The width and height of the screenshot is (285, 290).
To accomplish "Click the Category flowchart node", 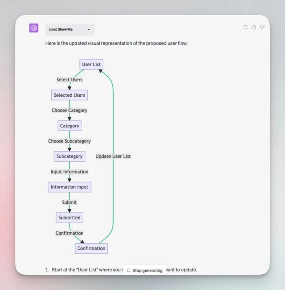I will point(69,126).
